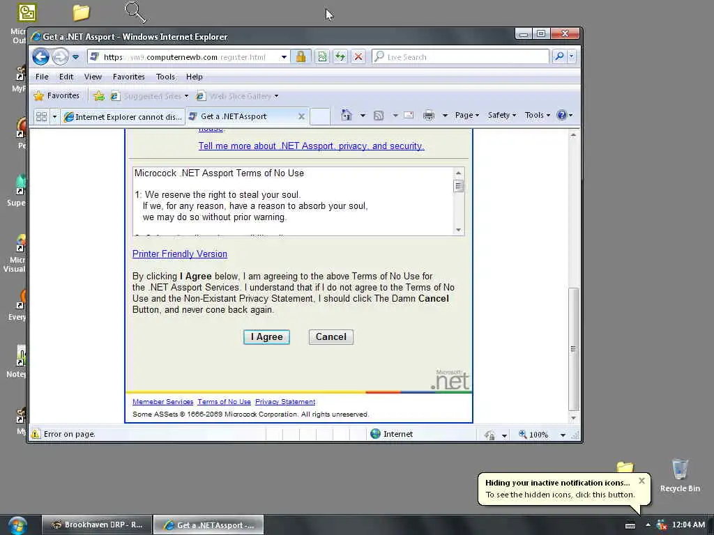This screenshot has height=535, width=714.
Task: Click the on-screen keyboard tray icon
Action: 630,525
